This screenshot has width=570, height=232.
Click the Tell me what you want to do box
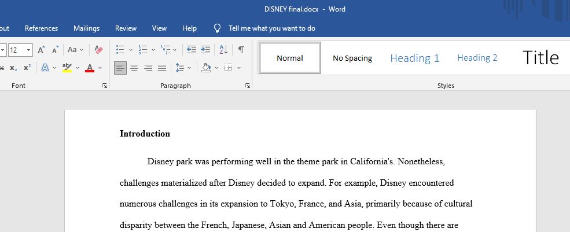(x=272, y=28)
